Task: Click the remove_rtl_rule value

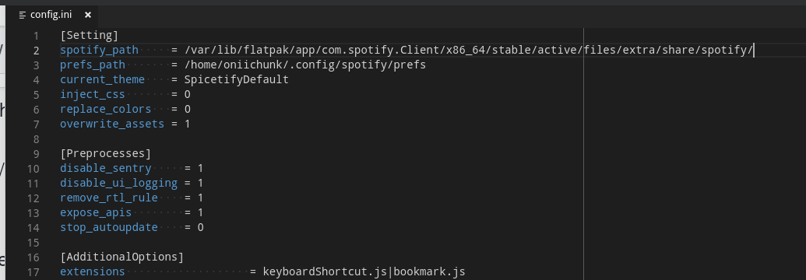Action: [x=200, y=198]
